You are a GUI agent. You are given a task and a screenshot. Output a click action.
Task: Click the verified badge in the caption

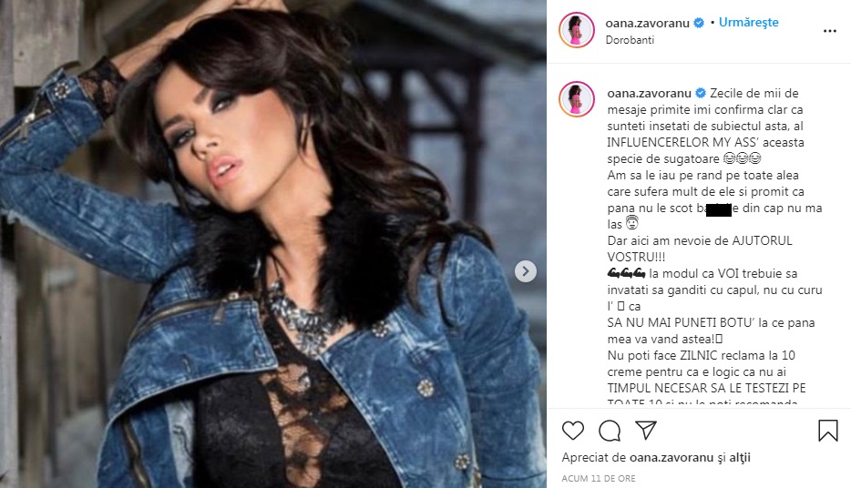(701, 93)
